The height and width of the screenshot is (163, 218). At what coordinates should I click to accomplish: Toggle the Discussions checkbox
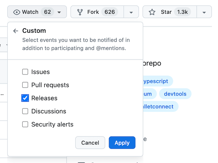click(25, 111)
